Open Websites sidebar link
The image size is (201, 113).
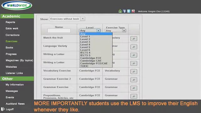(x=11, y=67)
